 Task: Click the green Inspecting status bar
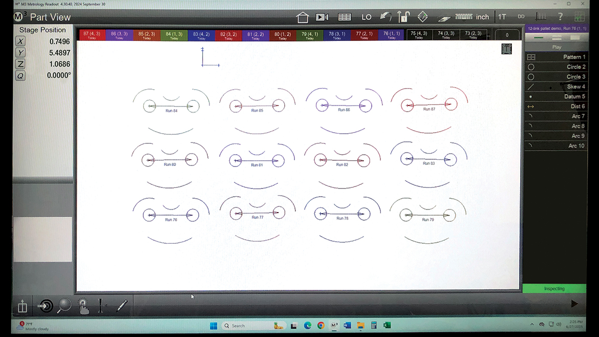pyautogui.click(x=554, y=288)
